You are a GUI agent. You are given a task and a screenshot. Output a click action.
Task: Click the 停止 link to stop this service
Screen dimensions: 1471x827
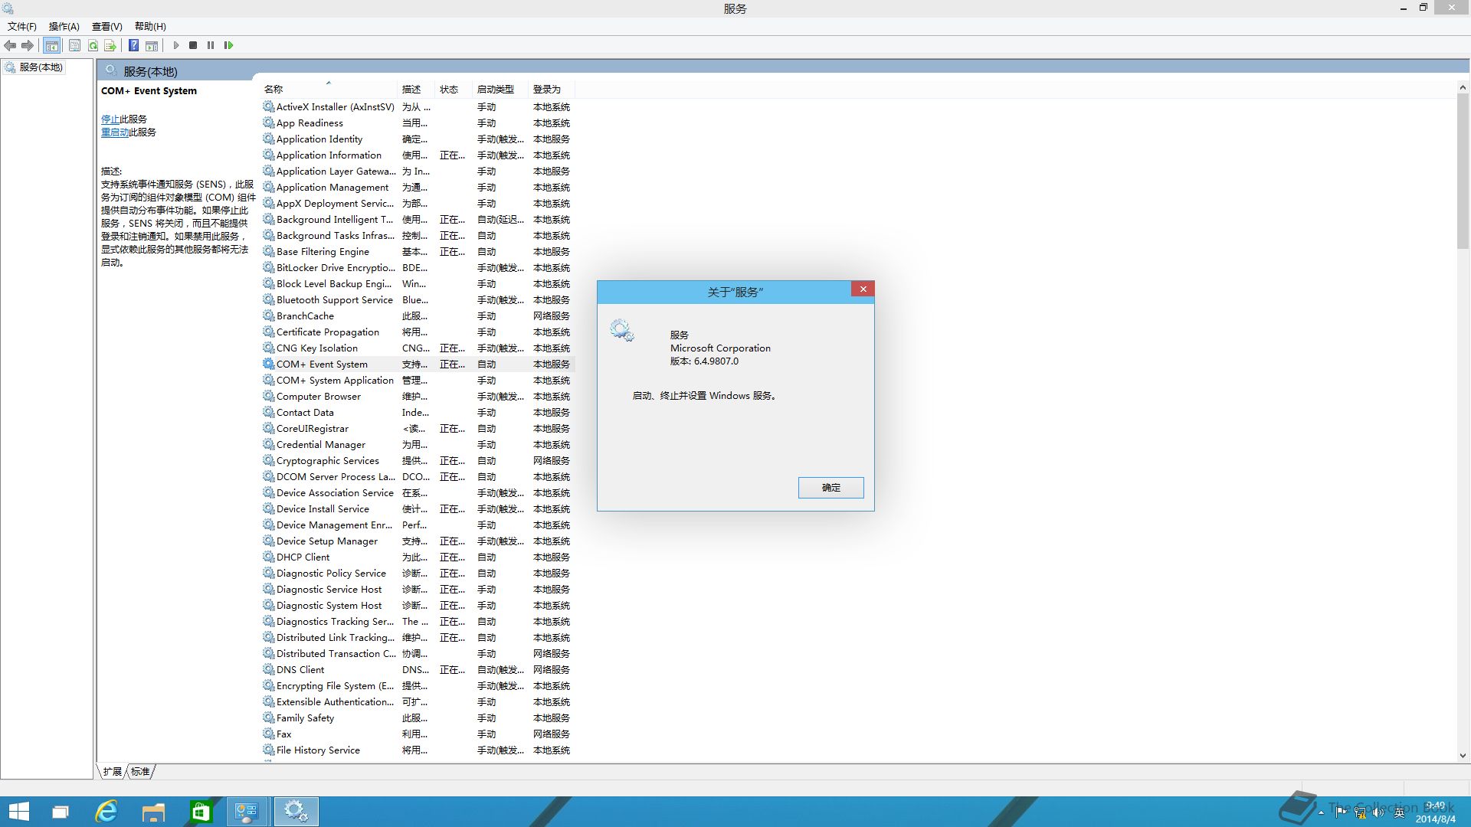pos(110,119)
